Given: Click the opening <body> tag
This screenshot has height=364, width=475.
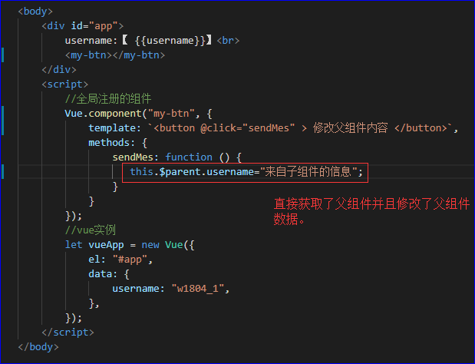Looking at the screenshot, I should pyautogui.click(x=35, y=12).
